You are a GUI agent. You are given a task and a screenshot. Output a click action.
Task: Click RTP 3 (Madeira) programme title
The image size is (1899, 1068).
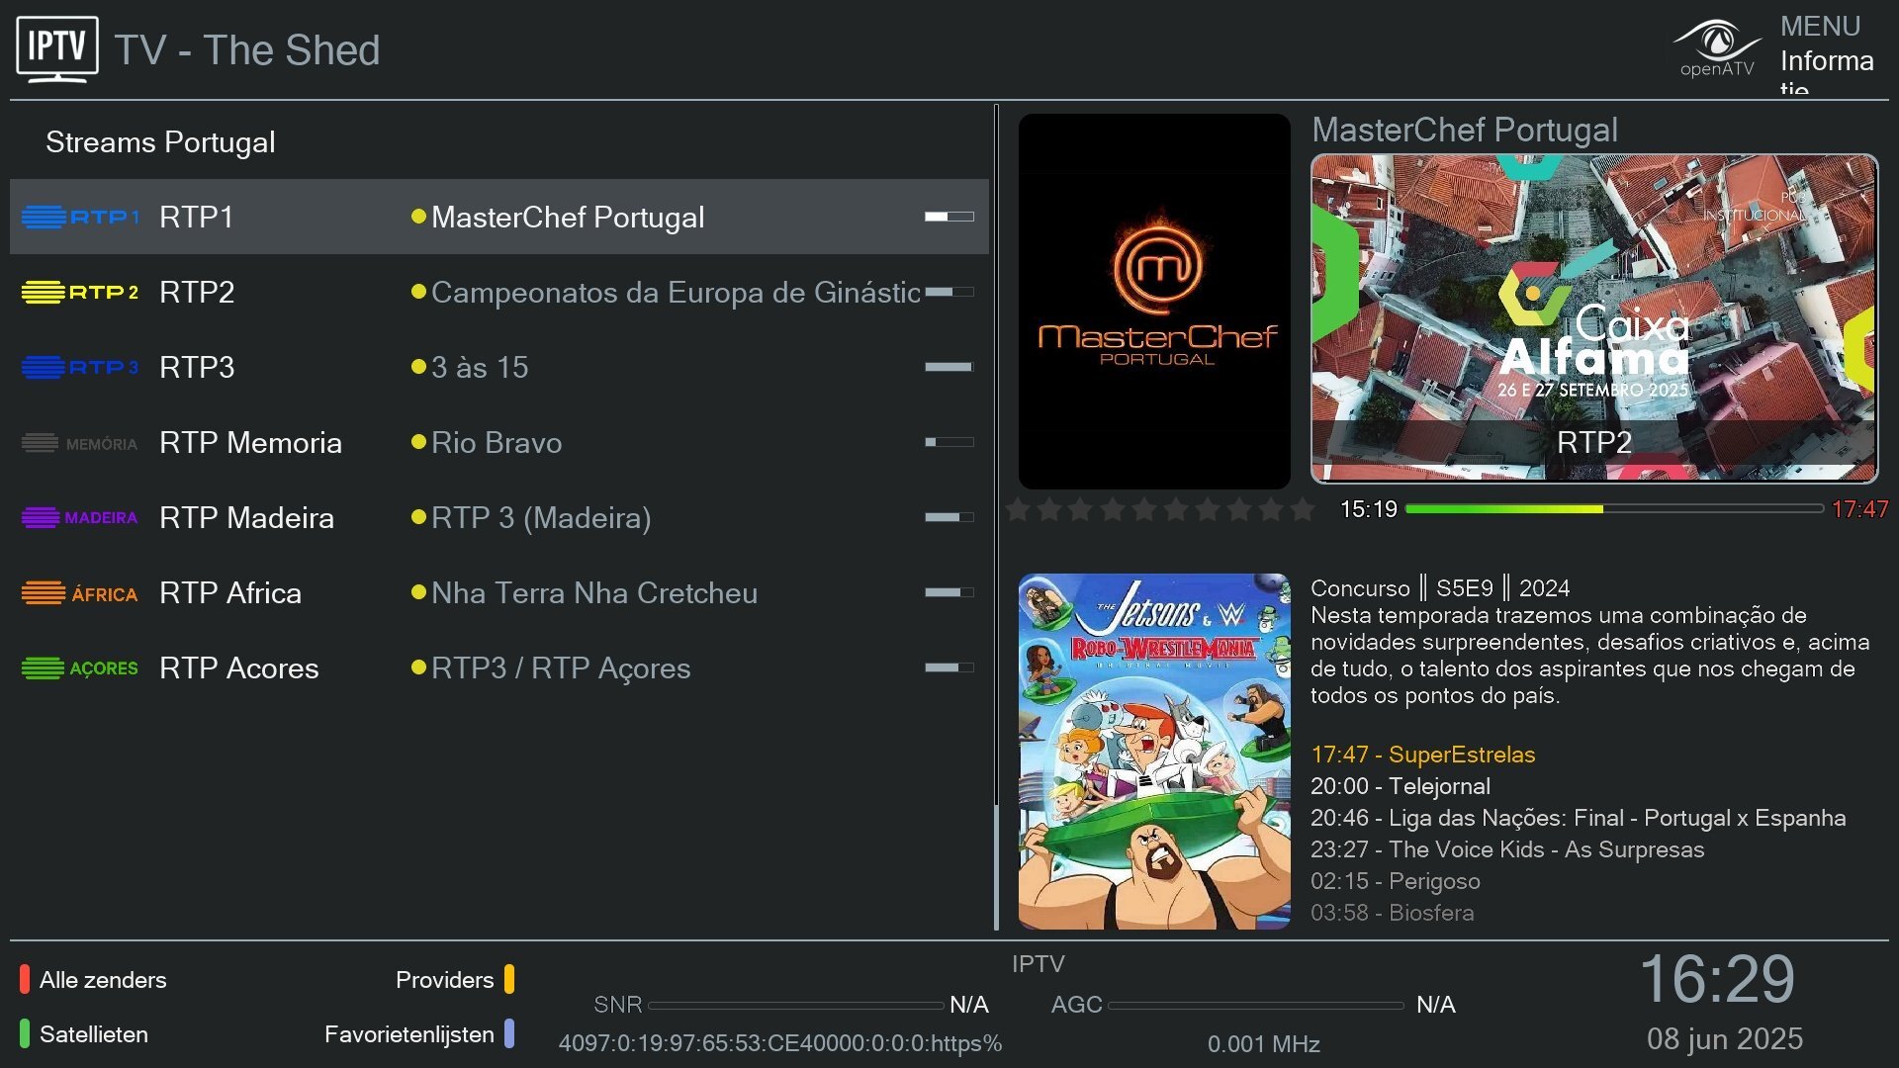click(541, 517)
